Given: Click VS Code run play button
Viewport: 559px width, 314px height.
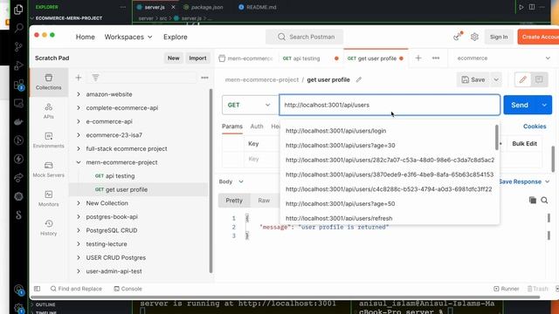Looking at the screenshot, I should [x=521, y=7].
